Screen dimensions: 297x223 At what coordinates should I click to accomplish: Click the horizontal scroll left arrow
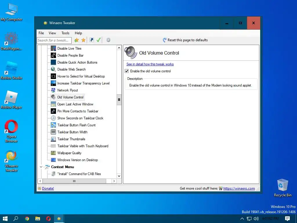[x=40, y=181]
